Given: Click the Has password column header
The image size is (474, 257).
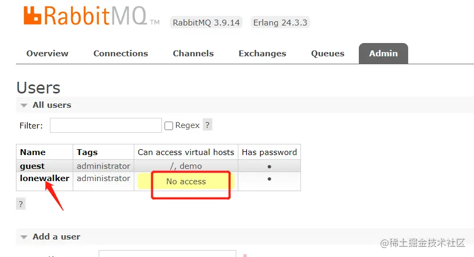Looking at the screenshot, I should click(269, 152).
